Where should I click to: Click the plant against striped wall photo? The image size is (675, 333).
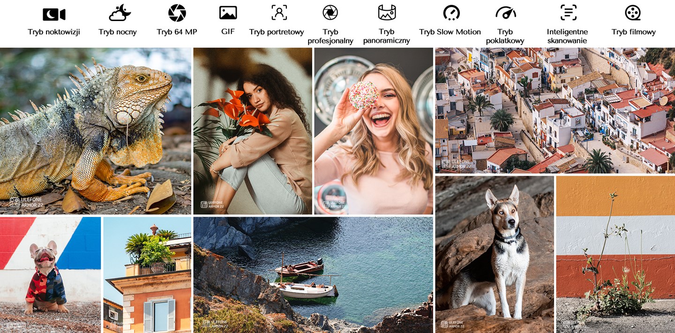point(615,254)
